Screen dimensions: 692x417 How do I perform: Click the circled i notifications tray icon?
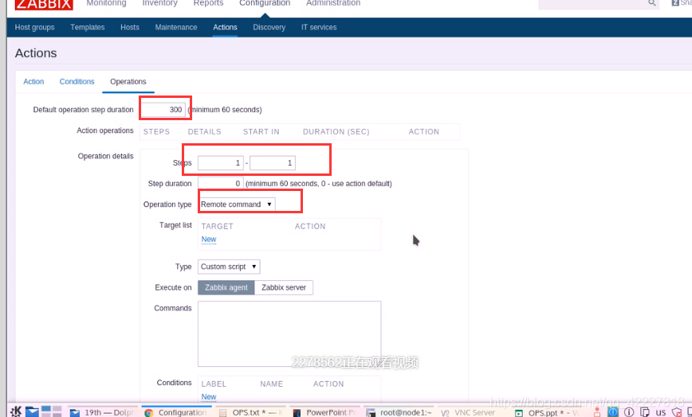[x=629, y=412]
